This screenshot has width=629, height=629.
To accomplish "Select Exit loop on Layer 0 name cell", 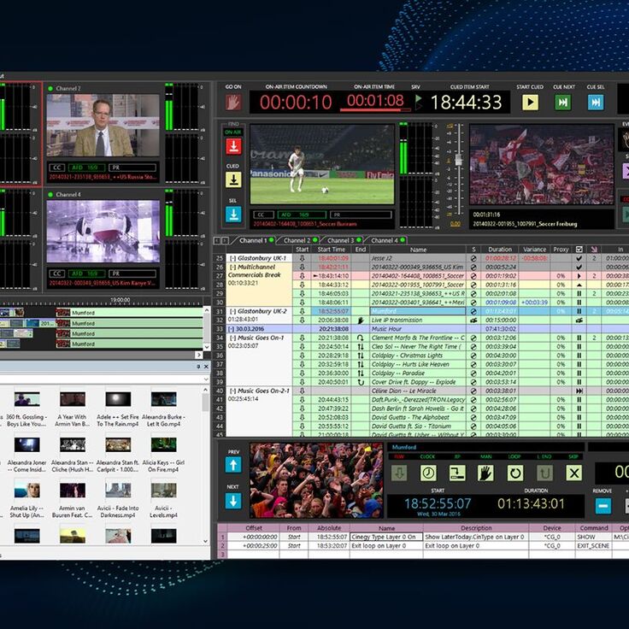I will coord(386,545).
